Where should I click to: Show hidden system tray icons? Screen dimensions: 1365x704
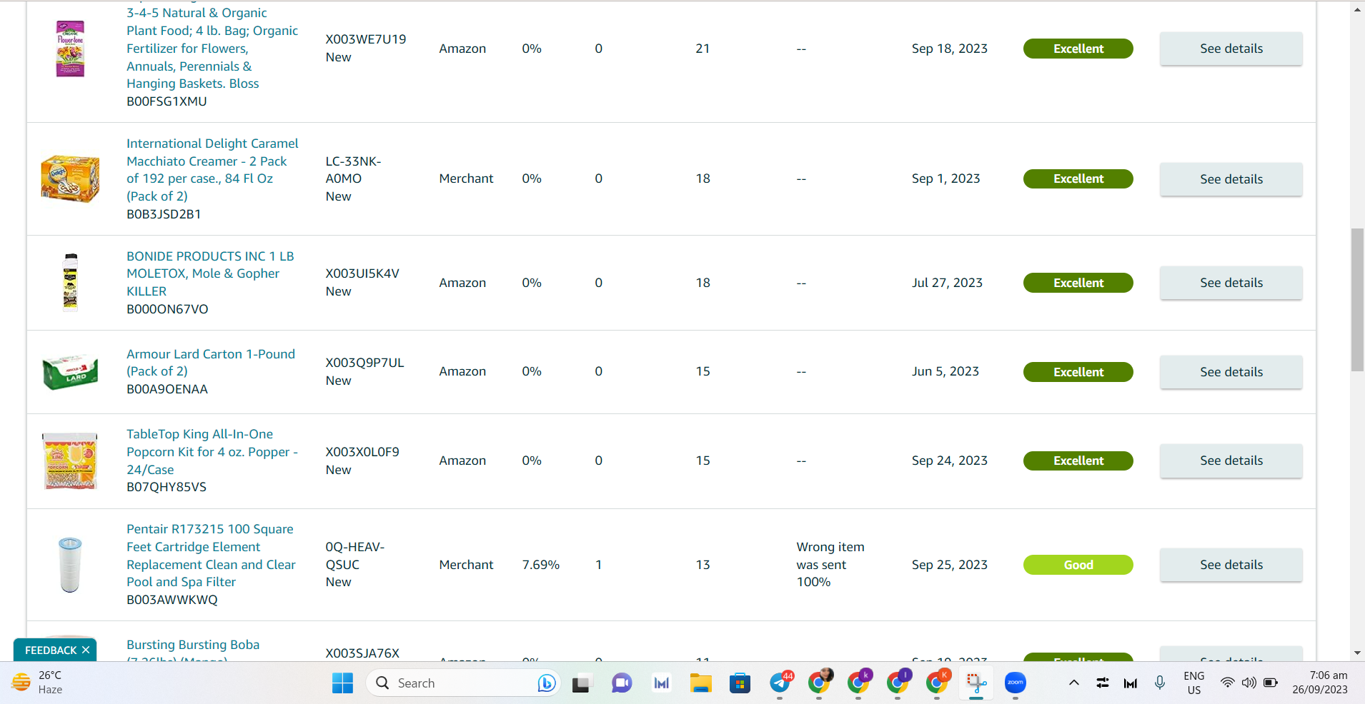click(x=1073, y=683)
